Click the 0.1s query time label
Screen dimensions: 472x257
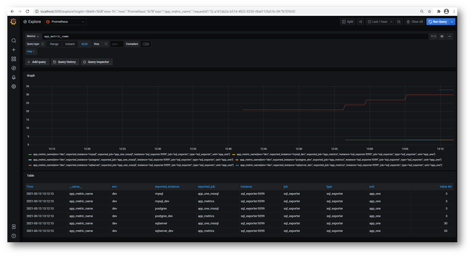(434, 36)
